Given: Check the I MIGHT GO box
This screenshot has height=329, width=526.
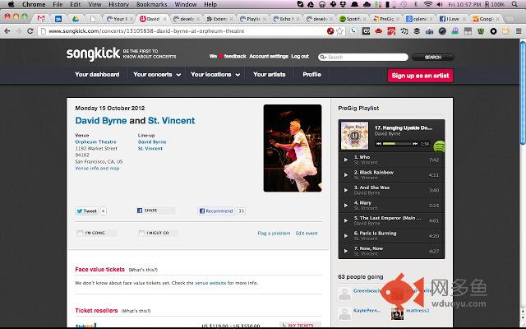Looking at the screenshot, I should pyautogui.click(x=141, y=233).
